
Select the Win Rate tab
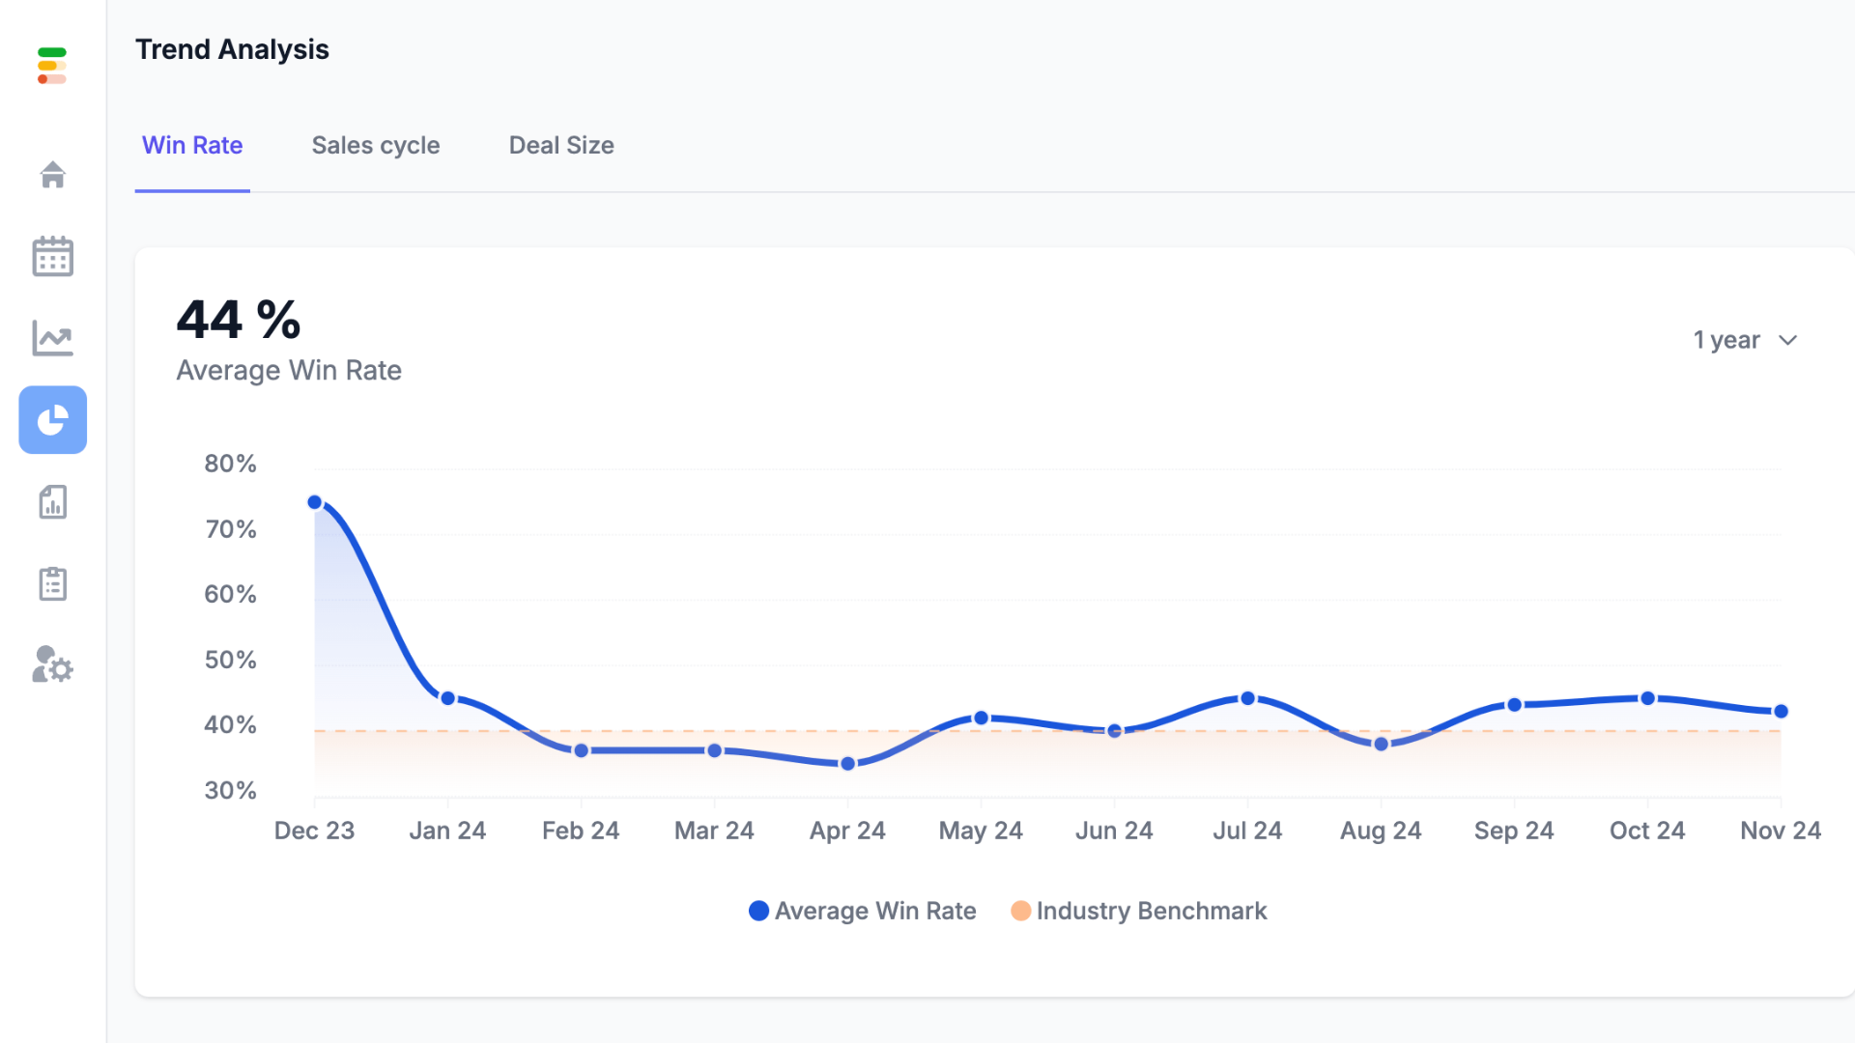pyautogui.click(x=192, y=146)
